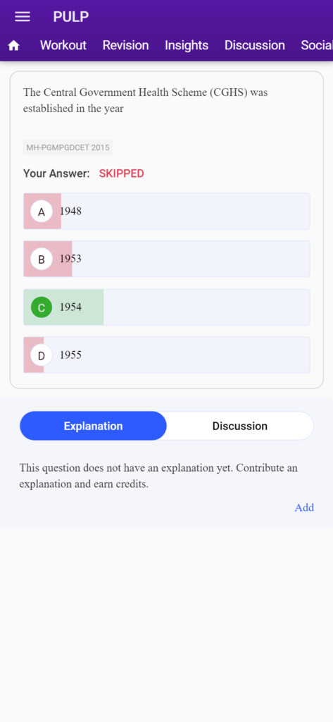Go to the home icon
This screenshot has width=333, height=722.
(x=14, y=45)
